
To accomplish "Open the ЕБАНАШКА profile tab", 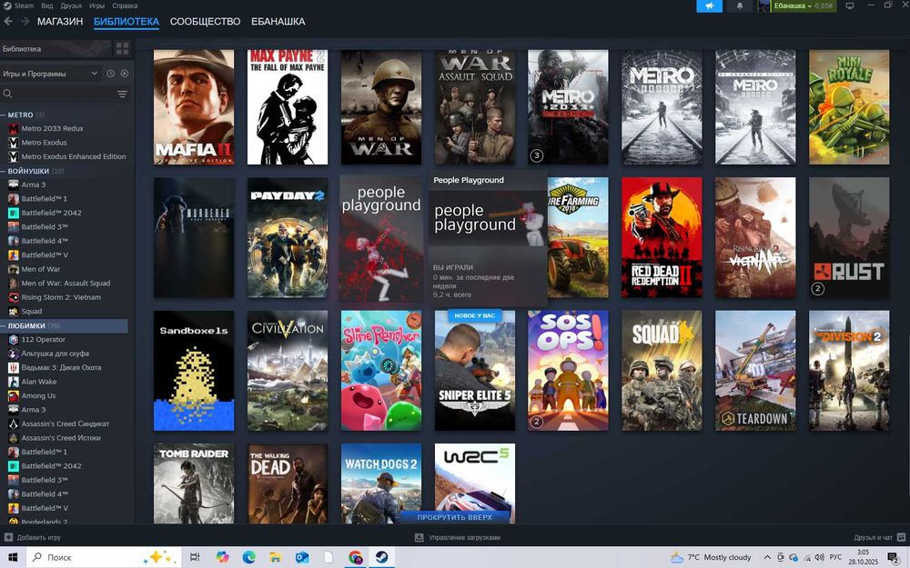I will point(278,22).
